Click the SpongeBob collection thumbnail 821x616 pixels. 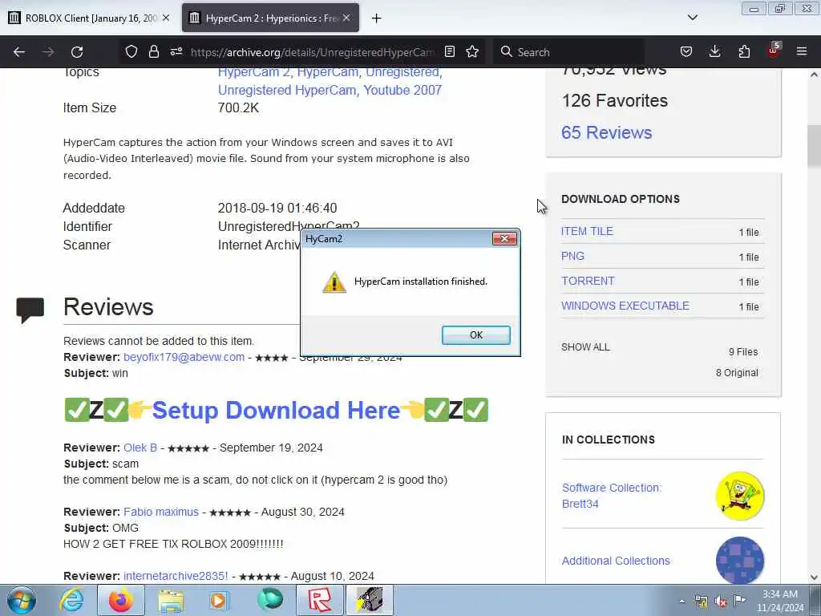click(740, 496)
